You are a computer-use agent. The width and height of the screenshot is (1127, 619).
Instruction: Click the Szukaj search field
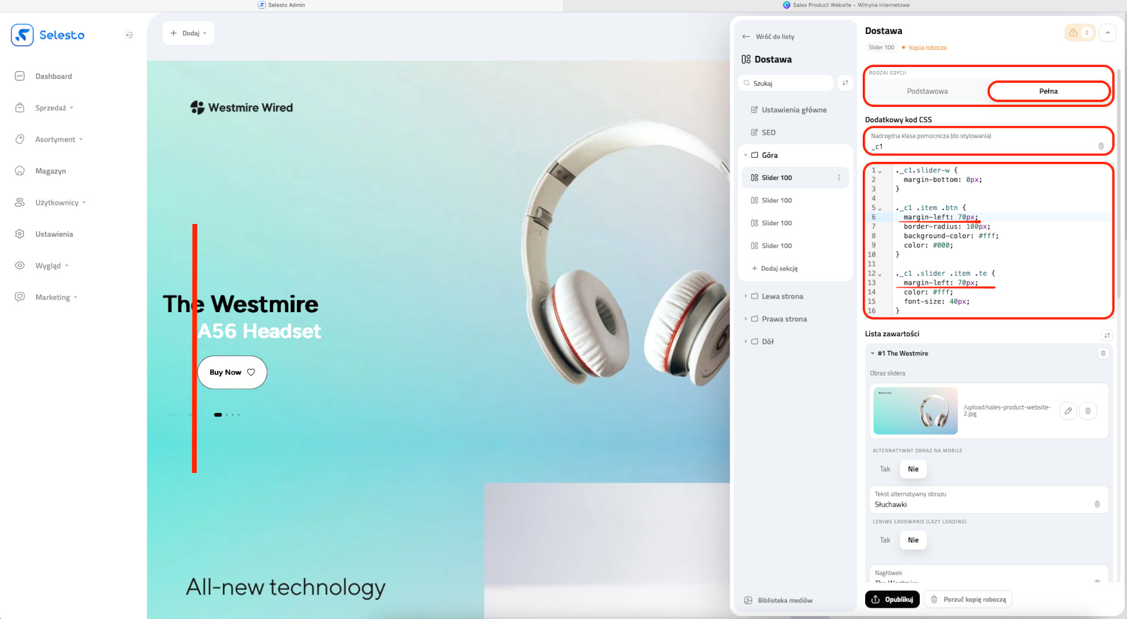point(785,83)
